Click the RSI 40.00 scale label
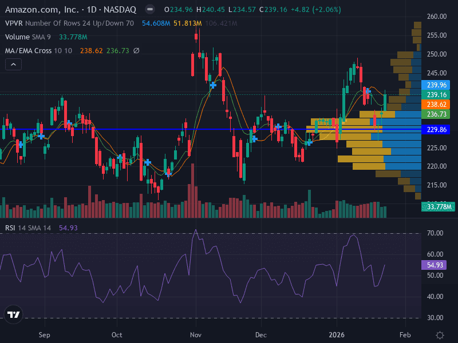The image size is (458, 343). [435, 297]
